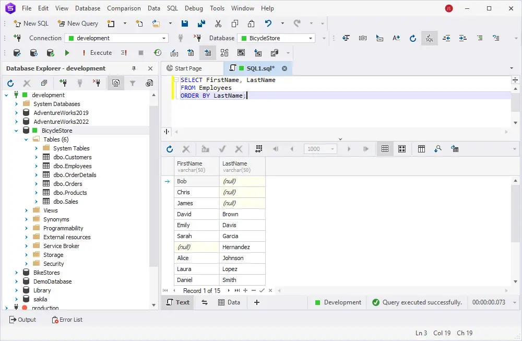Switch results to Card view
The image size is (522, 341).
tap(402, 149)
